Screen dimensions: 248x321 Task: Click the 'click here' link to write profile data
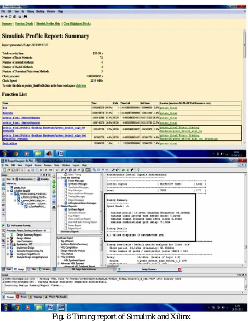[x=81, y=85]
